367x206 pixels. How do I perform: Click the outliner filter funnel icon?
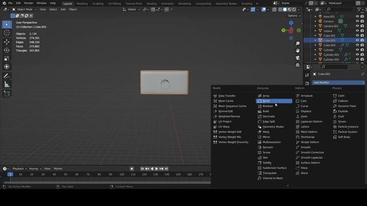pos(359,9)
